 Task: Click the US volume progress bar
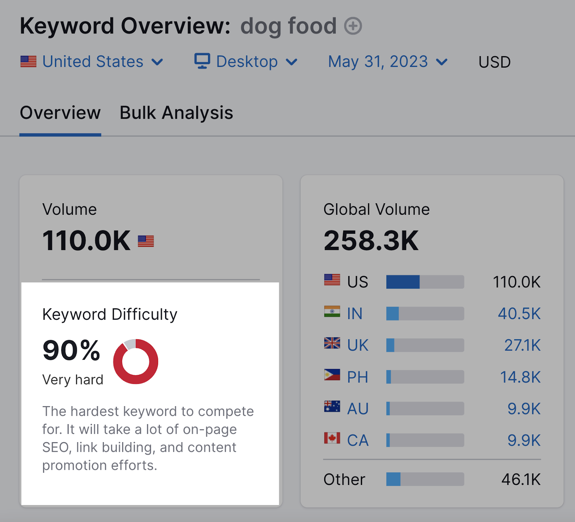[x=425, y=282]
